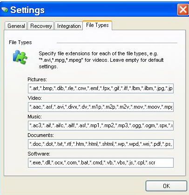
Task: Click the Documents: label
Action: point(40,135)
